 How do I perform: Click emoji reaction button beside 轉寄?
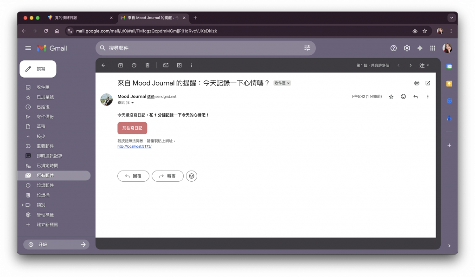(x=192, y=176)
